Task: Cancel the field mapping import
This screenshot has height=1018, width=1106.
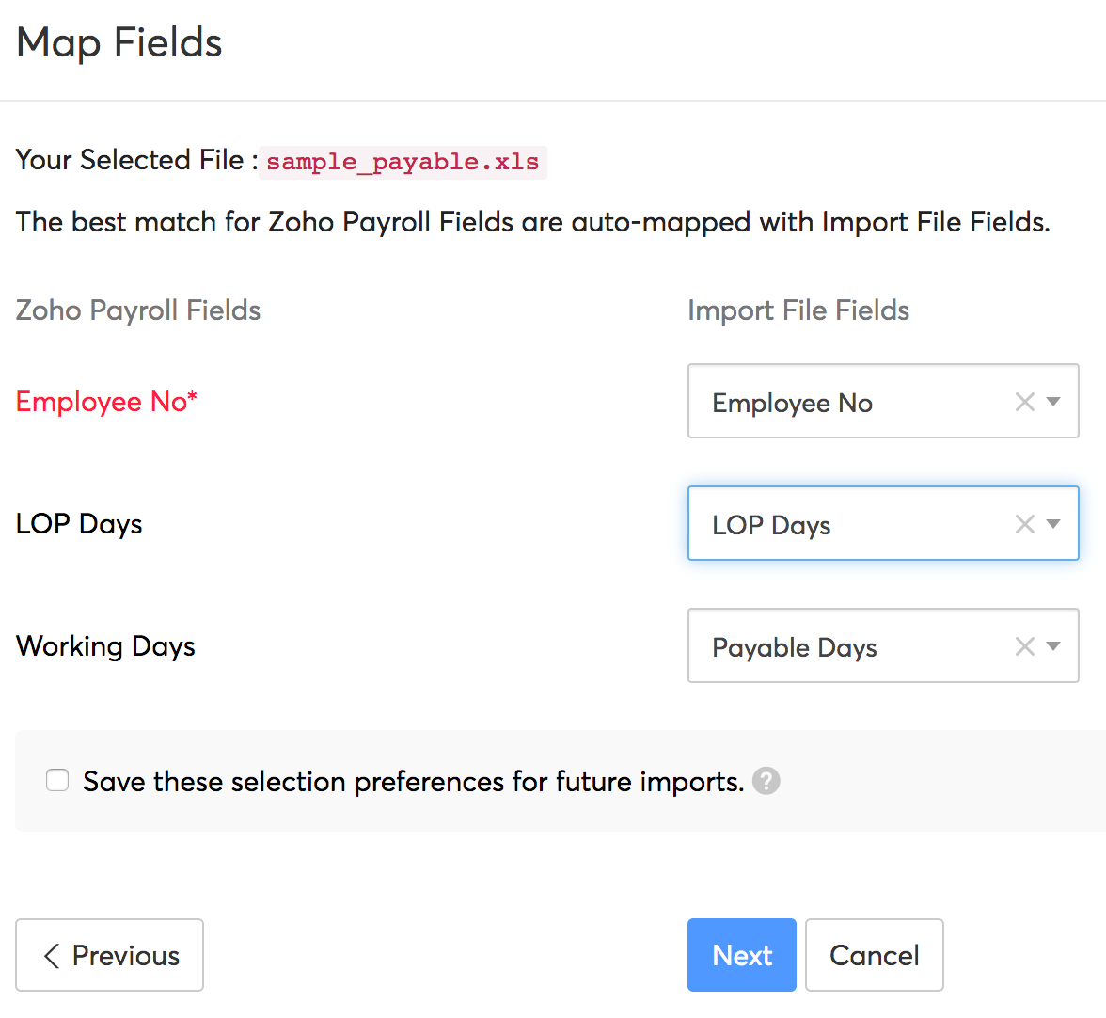Action: (874, 955)
